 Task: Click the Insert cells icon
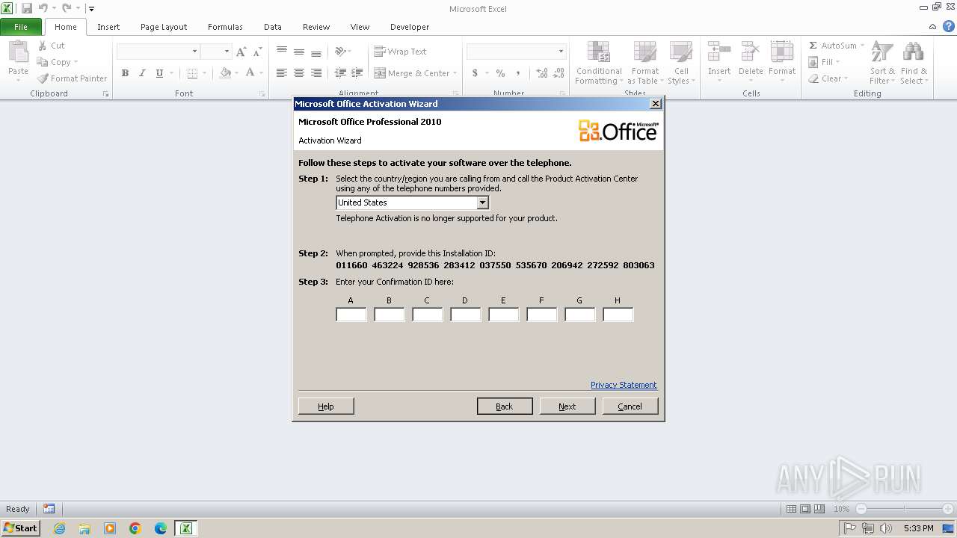pos(719,52)
